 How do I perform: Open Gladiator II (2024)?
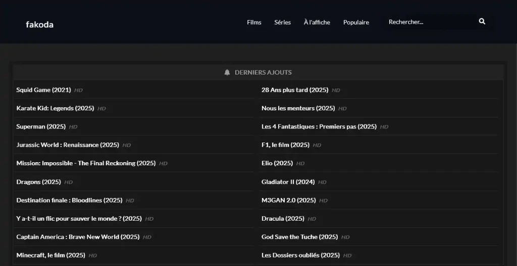[x=288, y=182]
